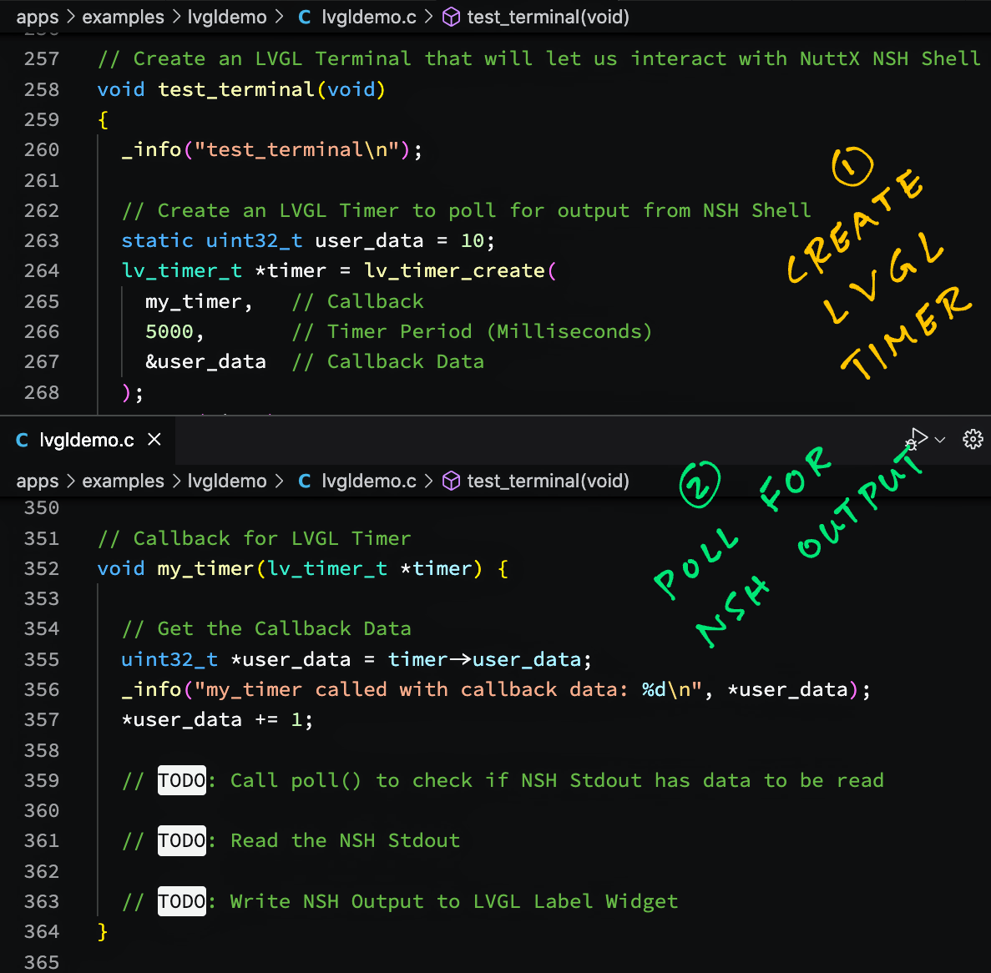Click C icon in breadcrumb above line 257
Viewport: 991px width, 973px height.
pyautogui.click(x=305, y=17)
